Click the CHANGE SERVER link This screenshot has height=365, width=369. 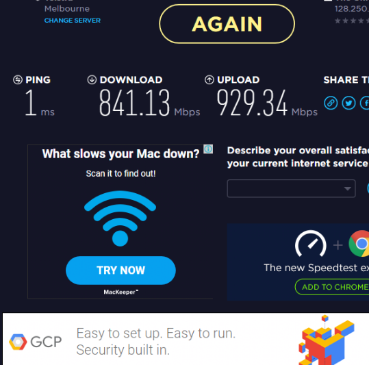coord(73,21)
